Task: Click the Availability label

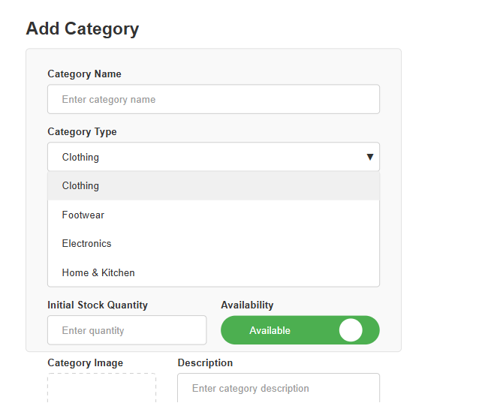Action: coord(247,305)
